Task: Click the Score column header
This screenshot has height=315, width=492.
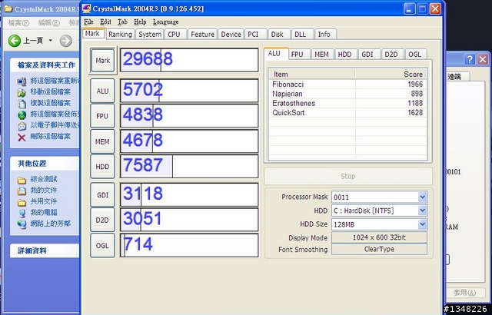Action: [391, 75]
